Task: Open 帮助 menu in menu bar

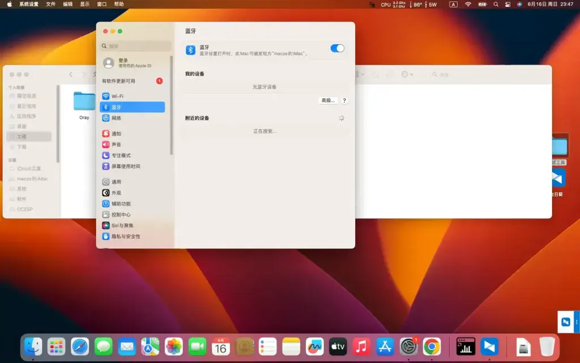Action: pyautogui.click(x=119, y=4)
